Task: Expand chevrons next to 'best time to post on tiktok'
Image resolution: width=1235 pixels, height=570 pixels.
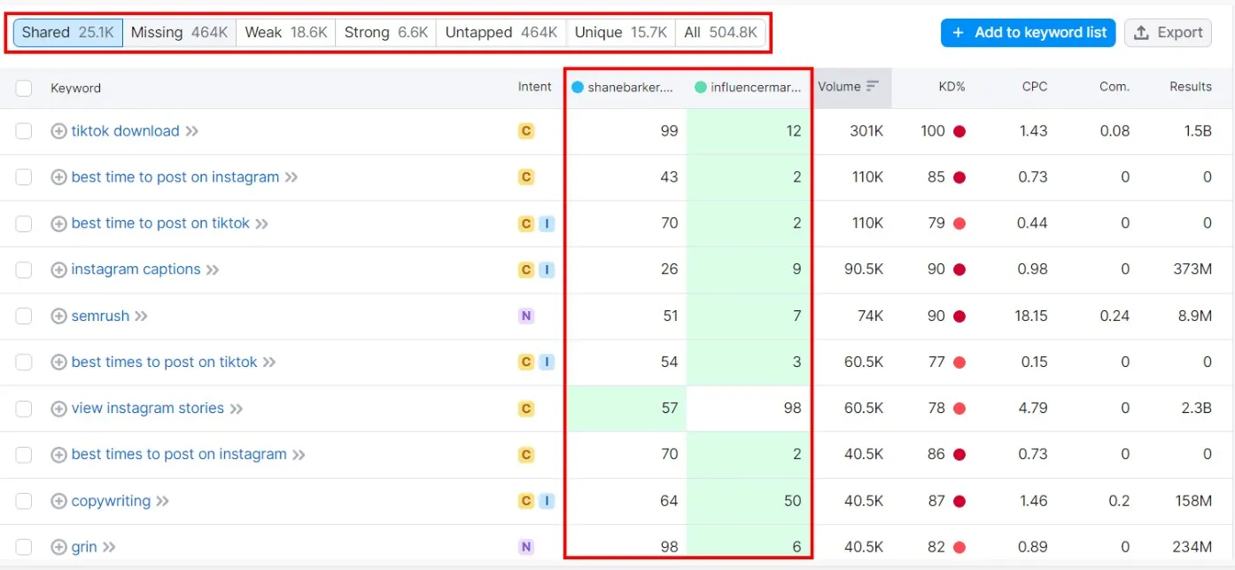Action: tap(262, 223)
